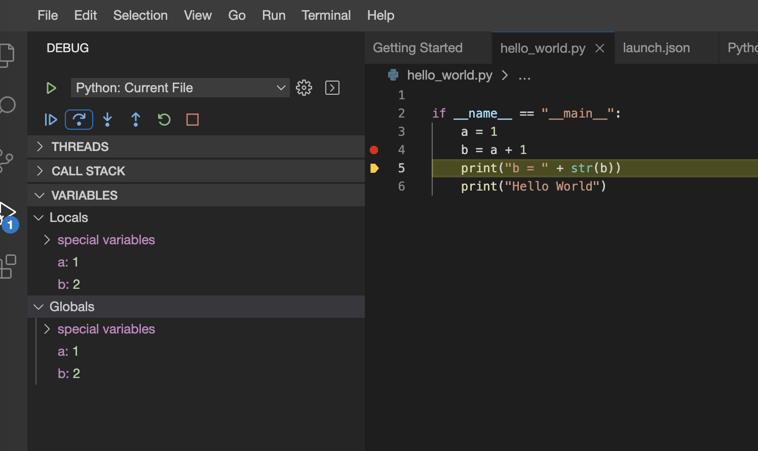The width and height of the screenshot is (758, 451).
Task: Expand special variables under Globals
Action: click(47, 329)
